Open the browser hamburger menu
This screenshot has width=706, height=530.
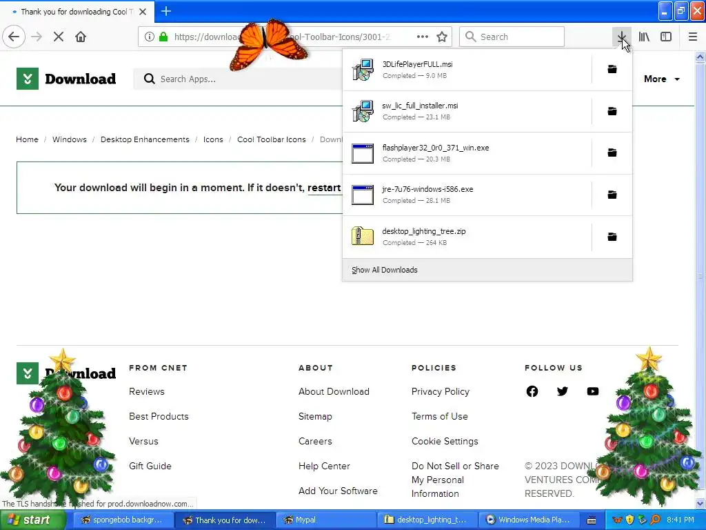pos(692,37)
